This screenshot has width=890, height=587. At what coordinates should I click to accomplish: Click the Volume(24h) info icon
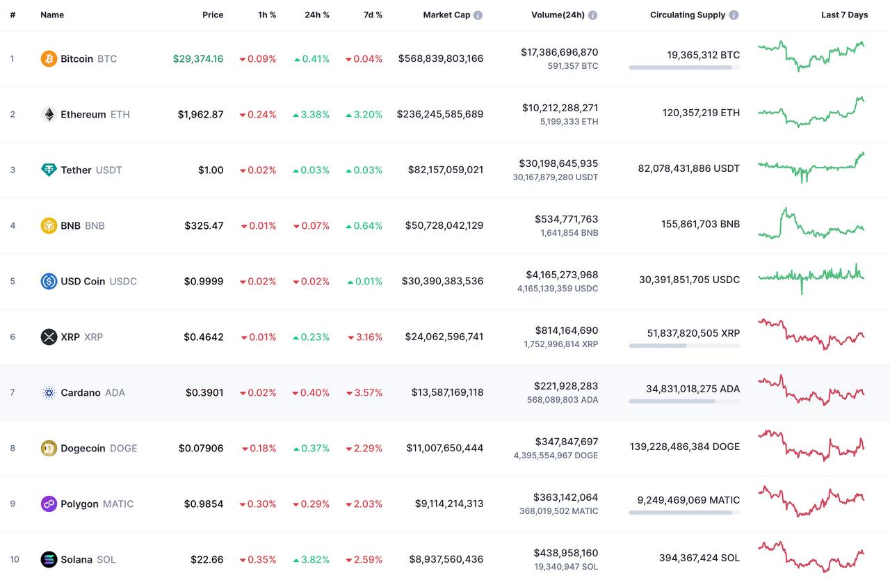(592, 15)
